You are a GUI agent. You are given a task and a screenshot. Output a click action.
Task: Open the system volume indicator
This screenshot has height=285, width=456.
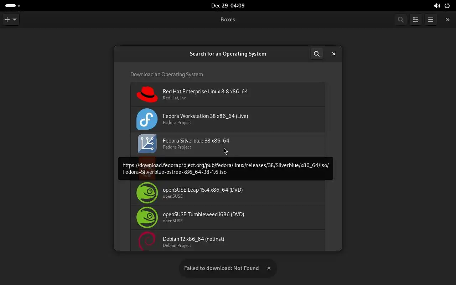(x=437, y=6)
